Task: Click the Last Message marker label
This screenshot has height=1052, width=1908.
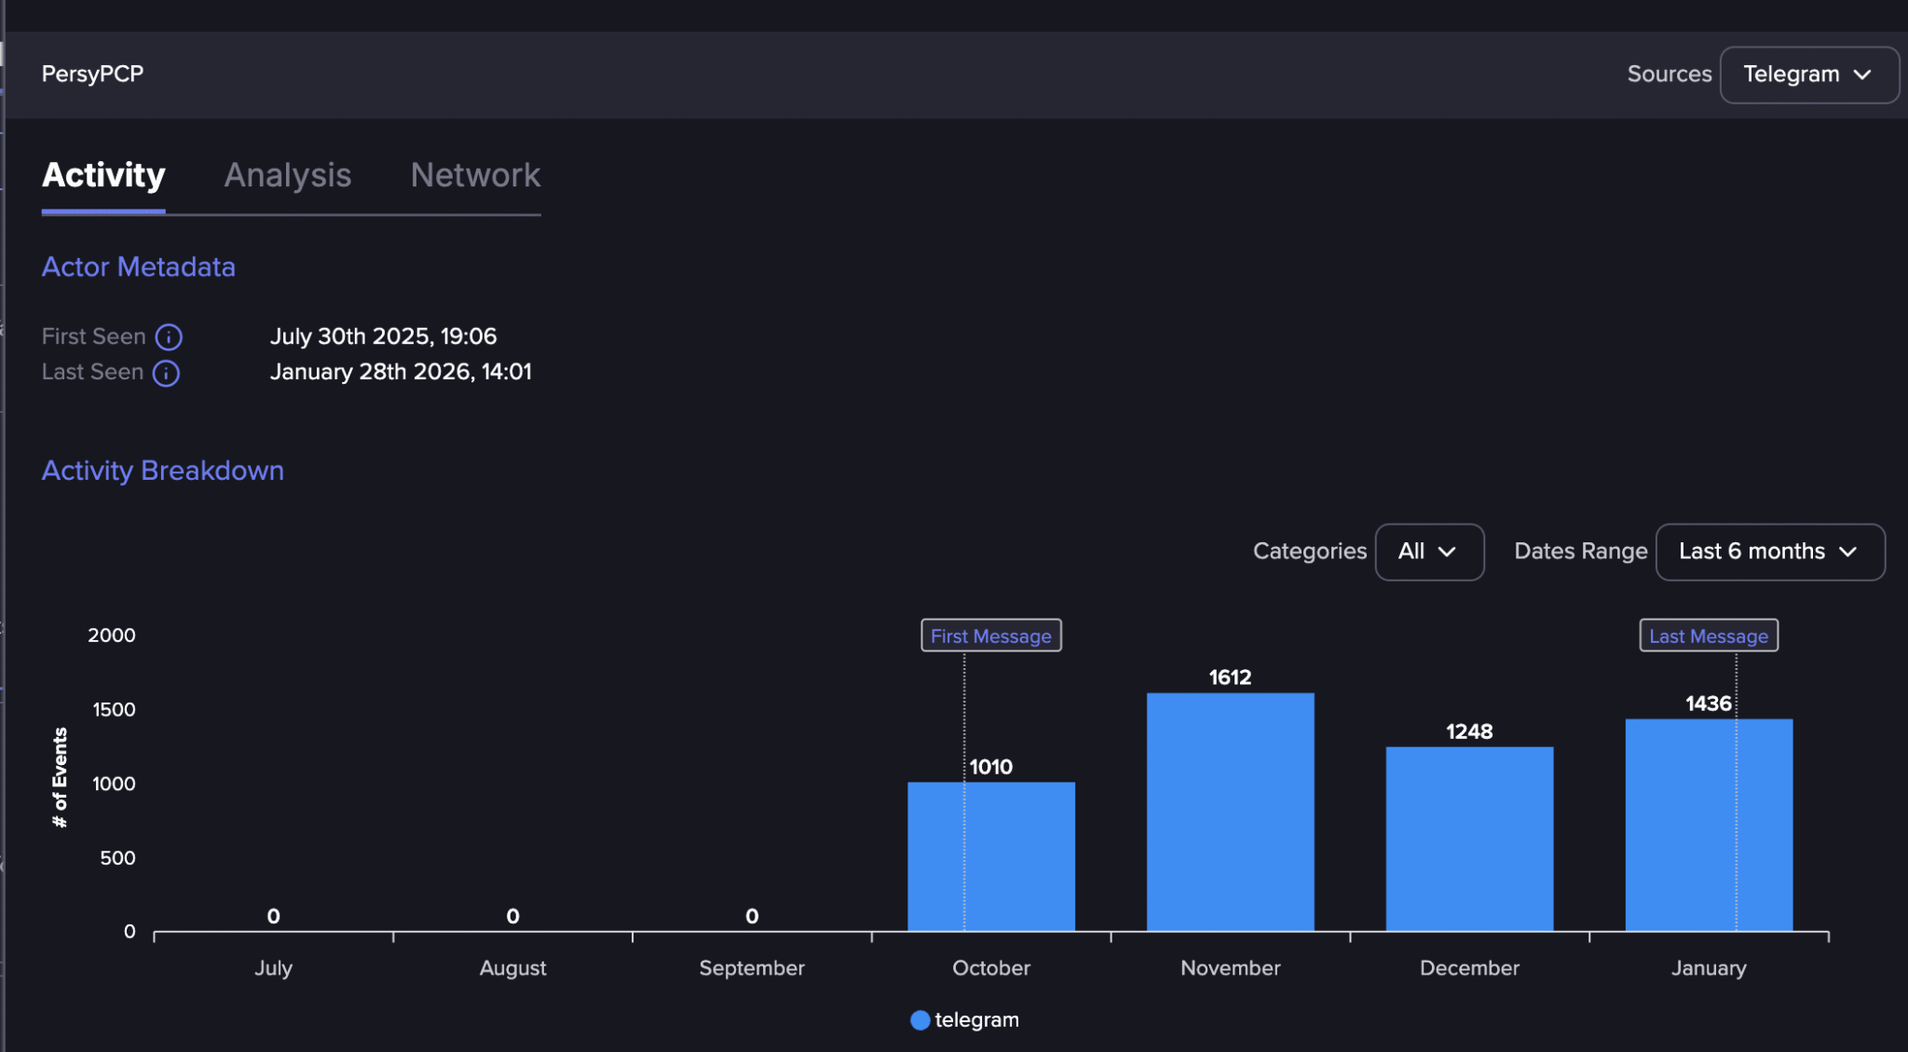Action: tap(1708, 635)
